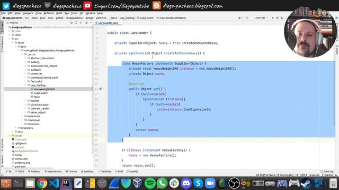Open the Refactor menu
The image size is (339, 190).
[49, 13]
